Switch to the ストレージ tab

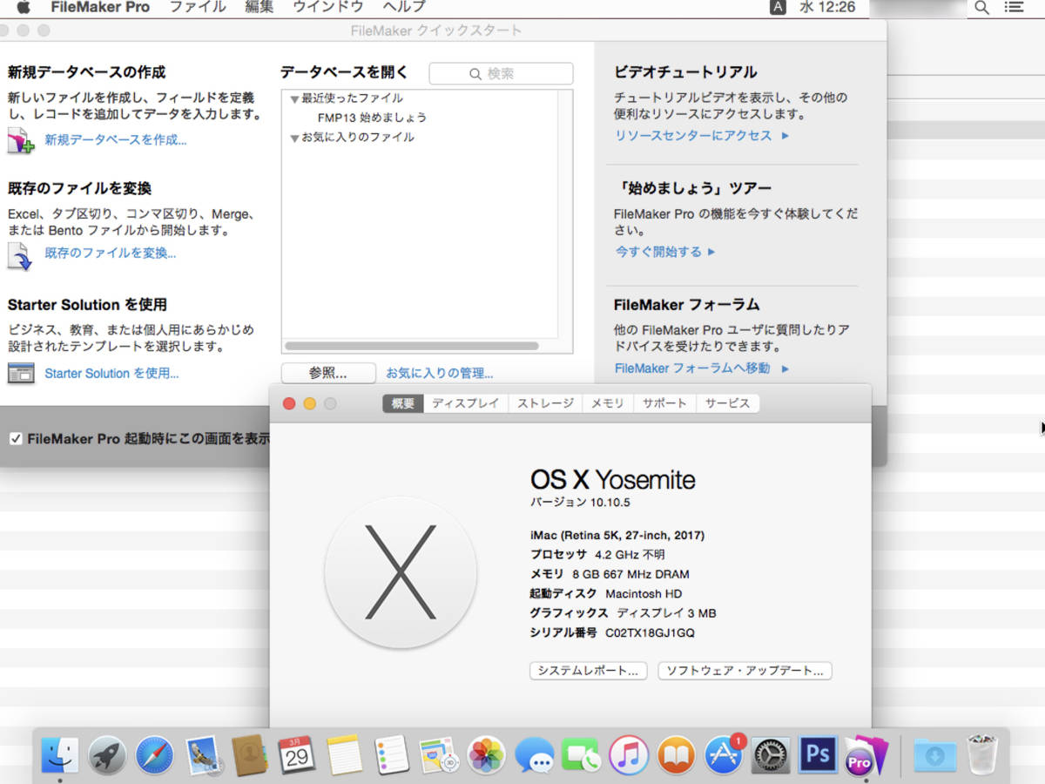click(544, 403)
